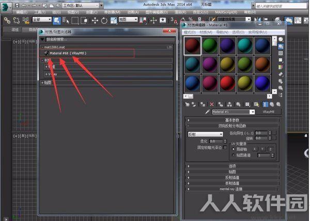Enable the fix dark glossy edges checkbox

point(225,147)
